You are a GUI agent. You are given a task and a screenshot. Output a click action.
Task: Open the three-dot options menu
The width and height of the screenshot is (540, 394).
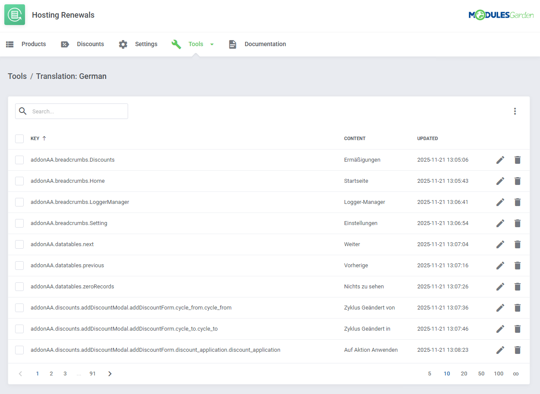(x=515, y=111)
